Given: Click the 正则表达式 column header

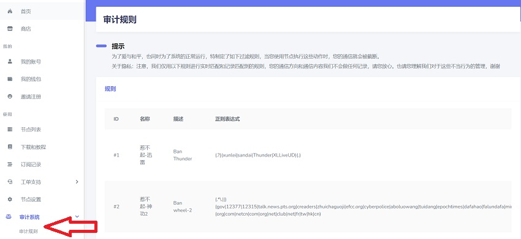Looking at the screenshot, I should coord(227,119).
